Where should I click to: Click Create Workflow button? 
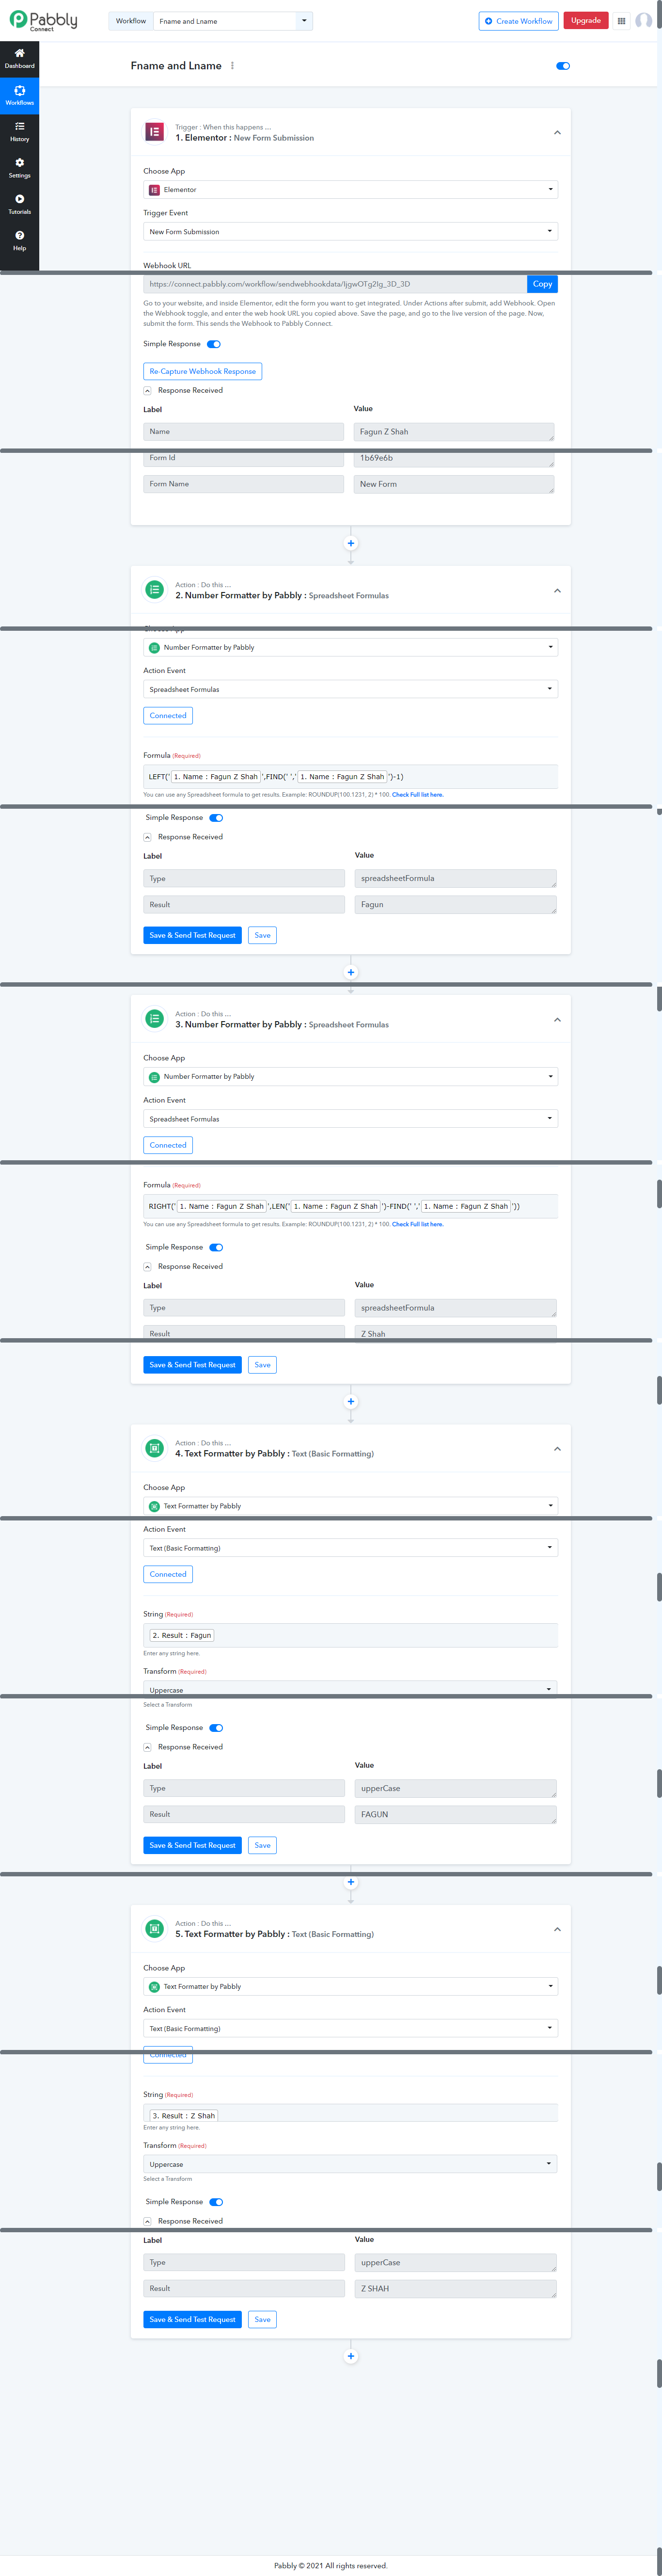(518, 21)
